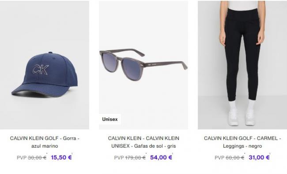
Task: Click the PVP label under the sunglasses
Action: [x=119, y=158]
